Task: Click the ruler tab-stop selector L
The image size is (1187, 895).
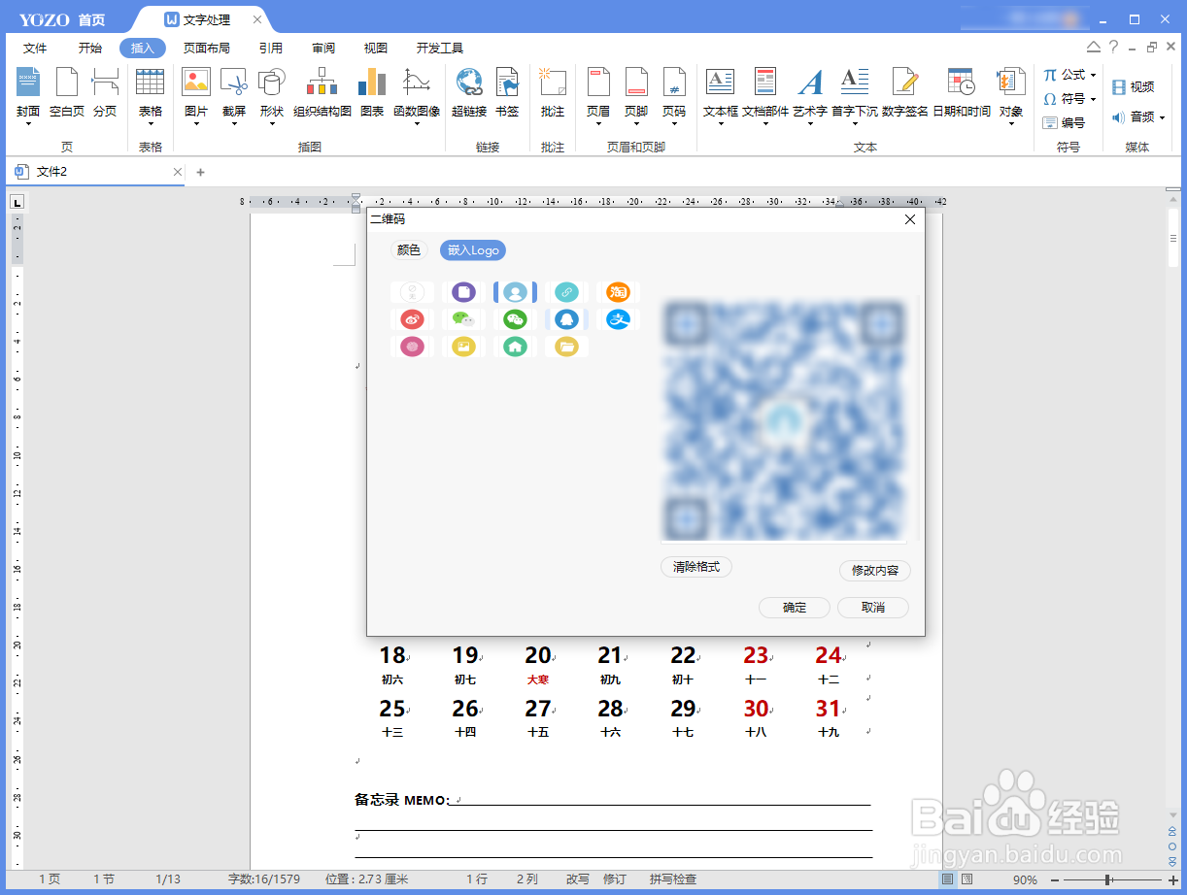Action: pyautogui.click(x=17, y=202)
